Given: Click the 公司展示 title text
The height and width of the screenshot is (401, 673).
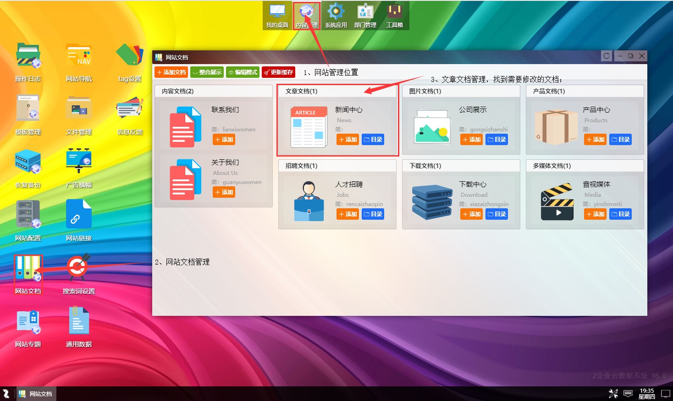Looking at the screenshot, I should 473,110.
